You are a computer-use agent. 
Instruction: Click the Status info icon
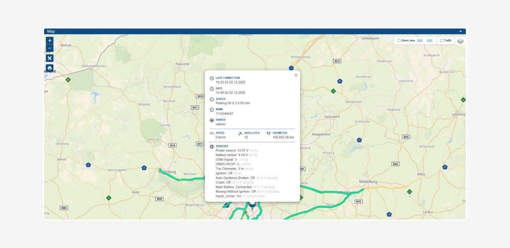pyautogui.click(x=212, y=100)
